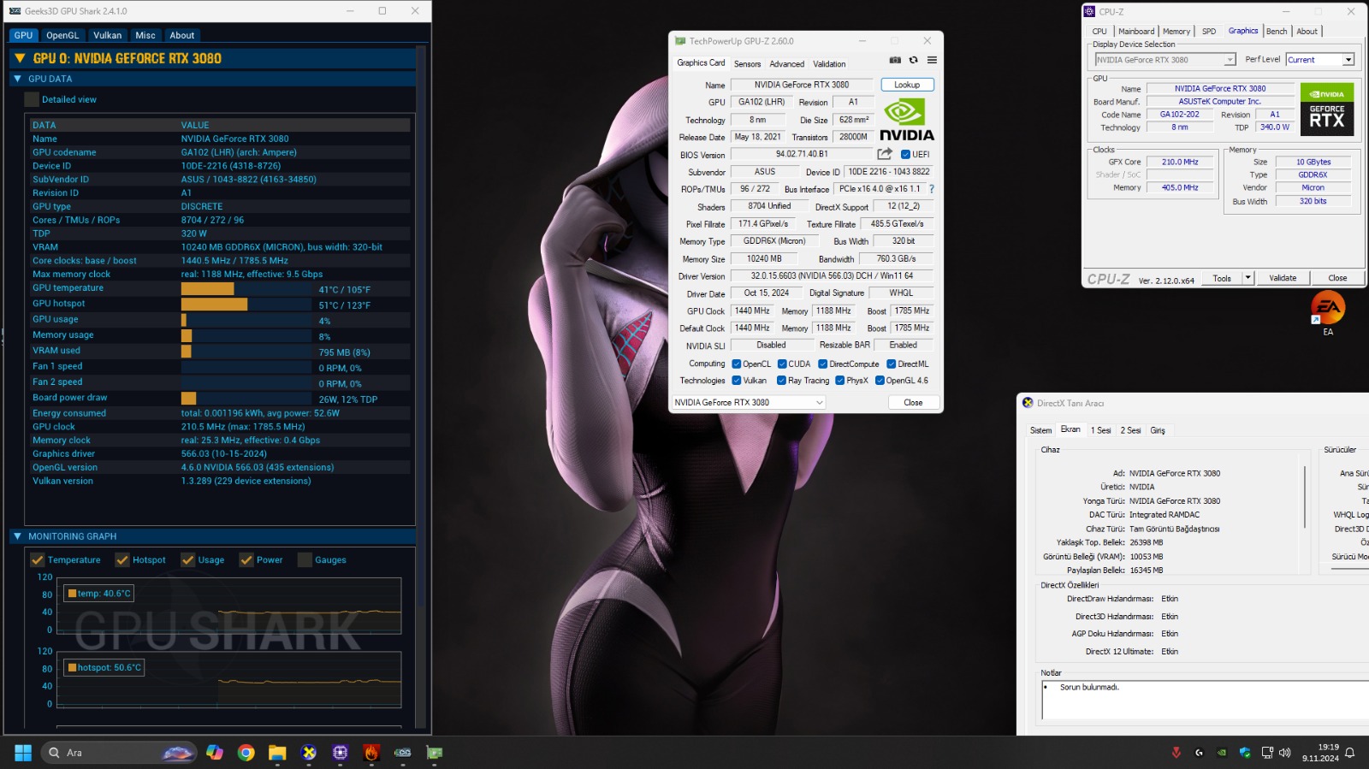Click the Close button in GPU-Z
Screen dimensions: 1369x769
click(913, 402)
